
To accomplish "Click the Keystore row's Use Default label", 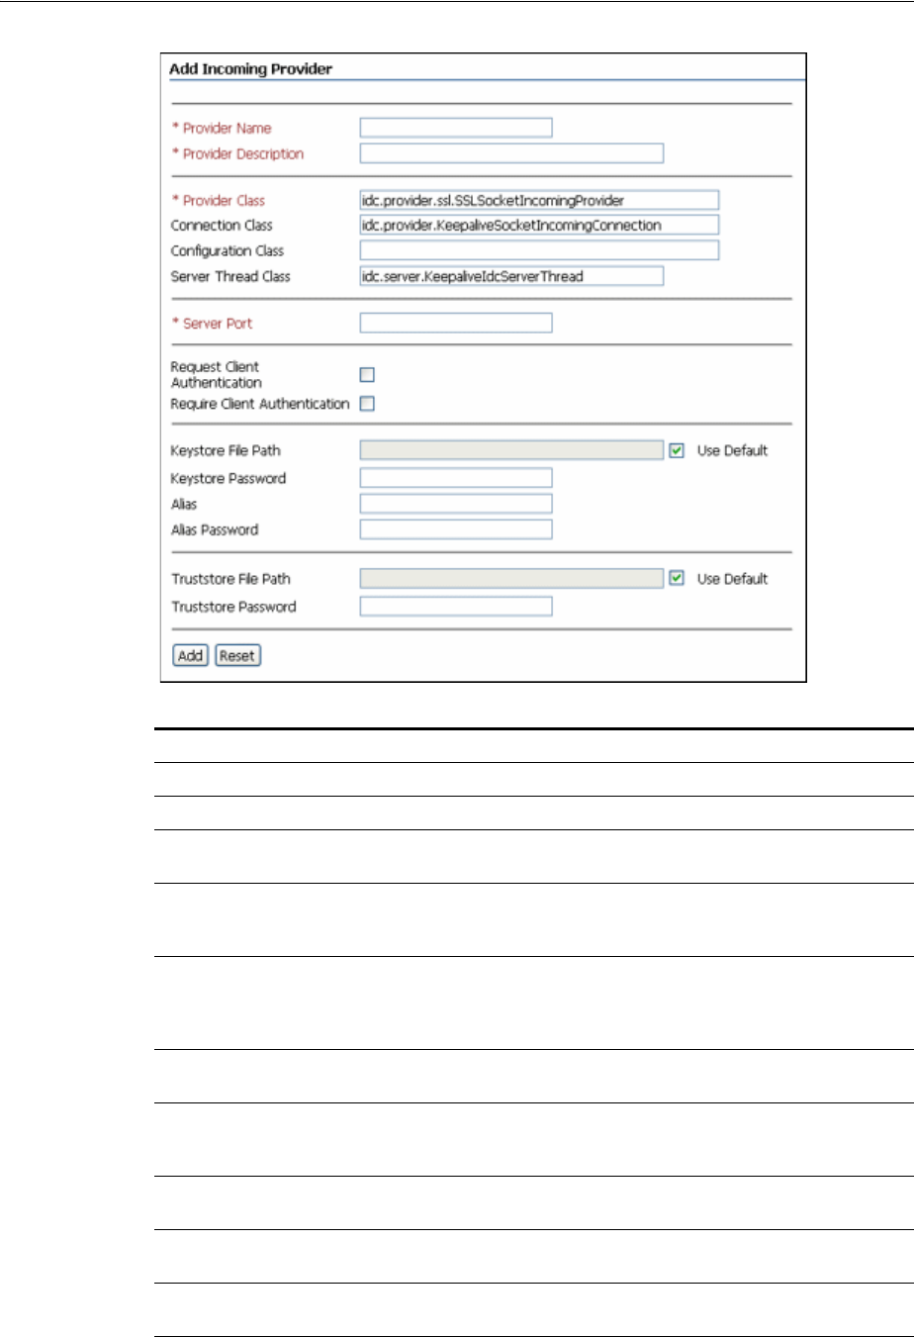I will [732, 450].
